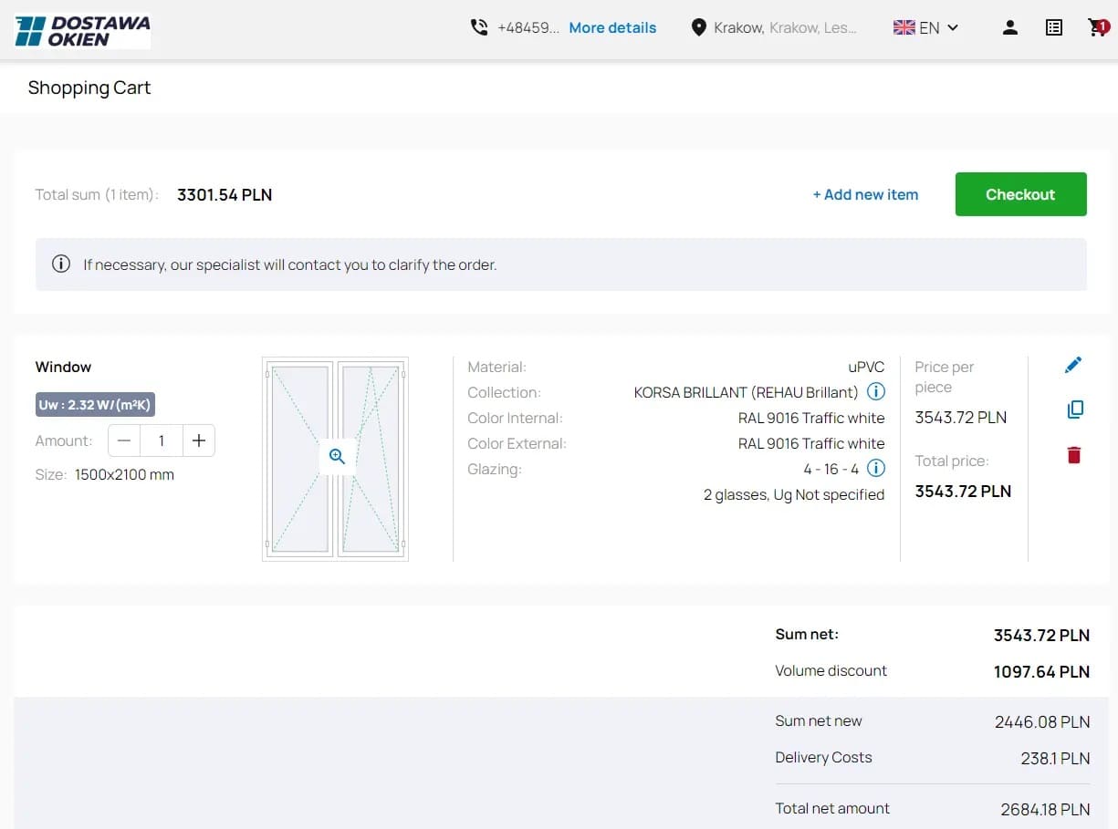Open the customer account icon
Viewport: 1118px width, 829px height.
(1010, 27)
